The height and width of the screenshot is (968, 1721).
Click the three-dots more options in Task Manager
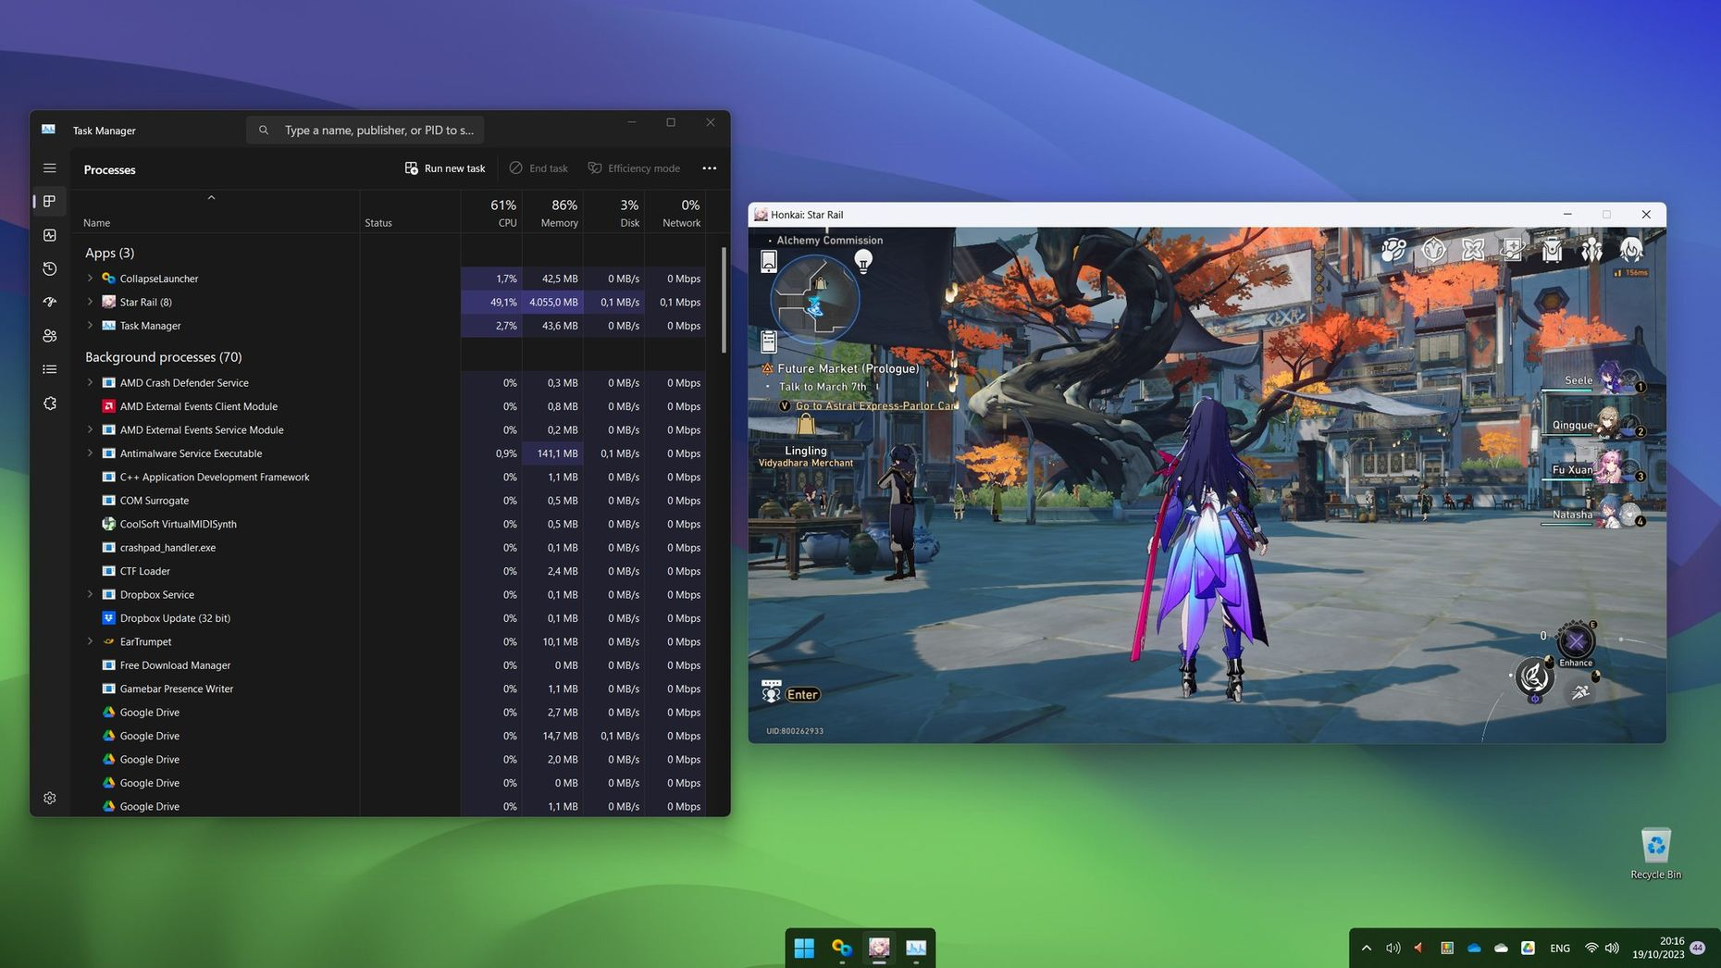tap(710, 168)
